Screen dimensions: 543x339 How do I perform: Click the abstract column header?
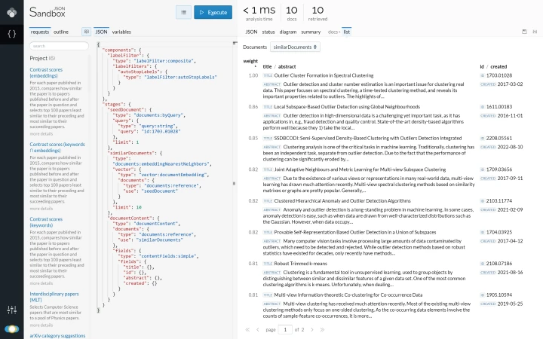click(287, 67)
